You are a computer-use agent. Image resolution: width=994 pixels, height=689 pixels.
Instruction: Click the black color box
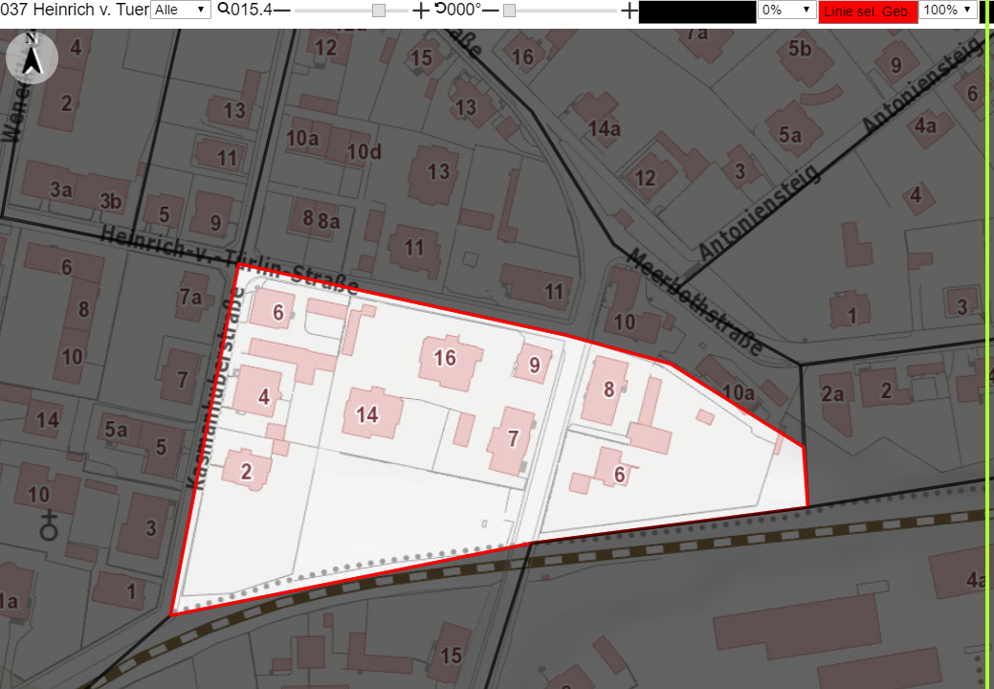pyautogui.click(x=697, y=11)
